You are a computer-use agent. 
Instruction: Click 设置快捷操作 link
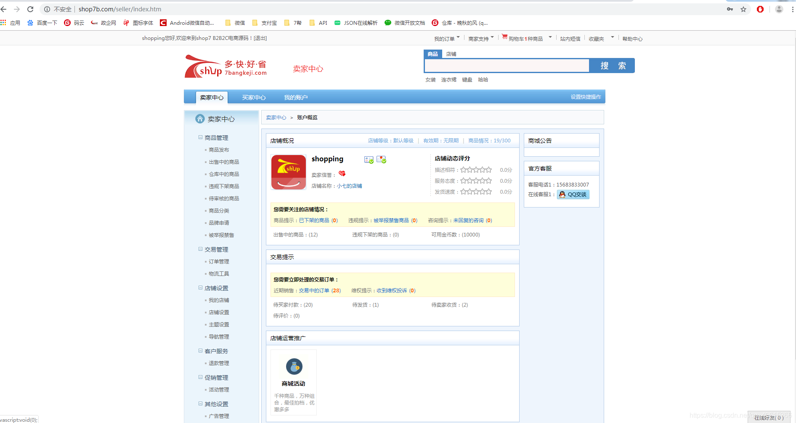[586, 97]
